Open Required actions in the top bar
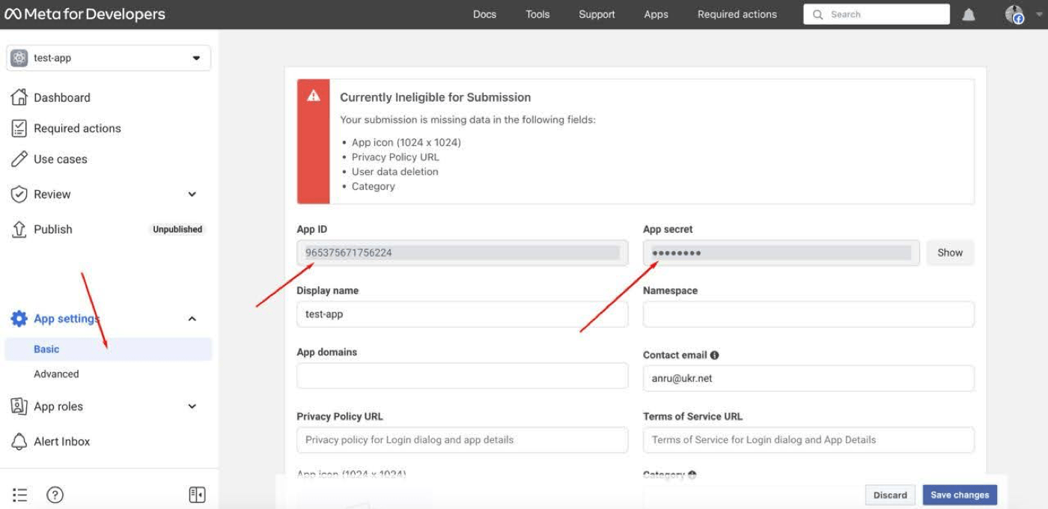This screenshot has height=509, width=1048. [x=737, y=14]
